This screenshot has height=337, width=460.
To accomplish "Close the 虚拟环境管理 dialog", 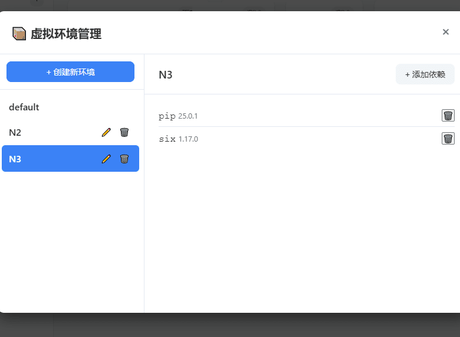I will 446,32.
